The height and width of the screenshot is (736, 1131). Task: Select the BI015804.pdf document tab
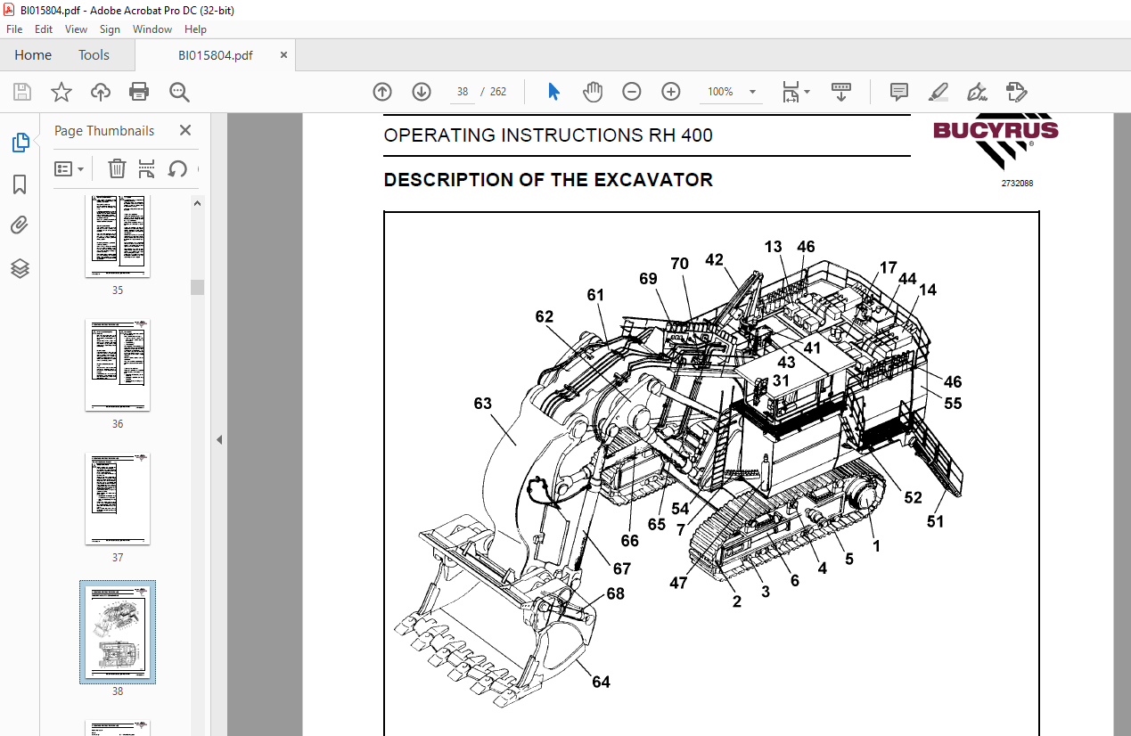pos(215,55)
